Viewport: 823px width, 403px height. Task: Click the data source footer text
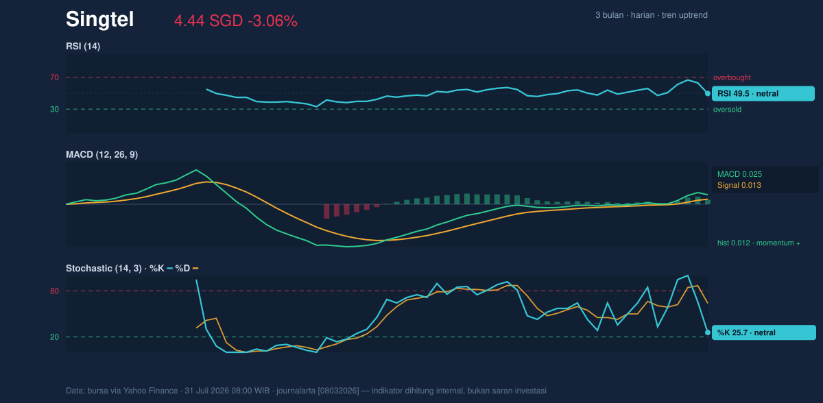(306, 391)
